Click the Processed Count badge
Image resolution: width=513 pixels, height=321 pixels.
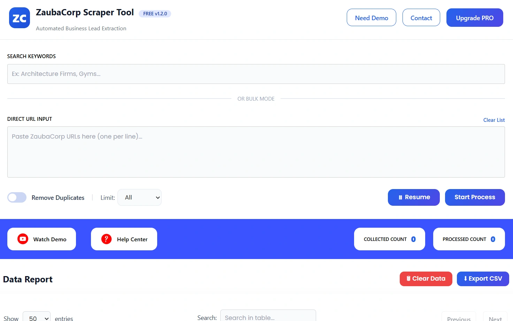coord(469,239)
